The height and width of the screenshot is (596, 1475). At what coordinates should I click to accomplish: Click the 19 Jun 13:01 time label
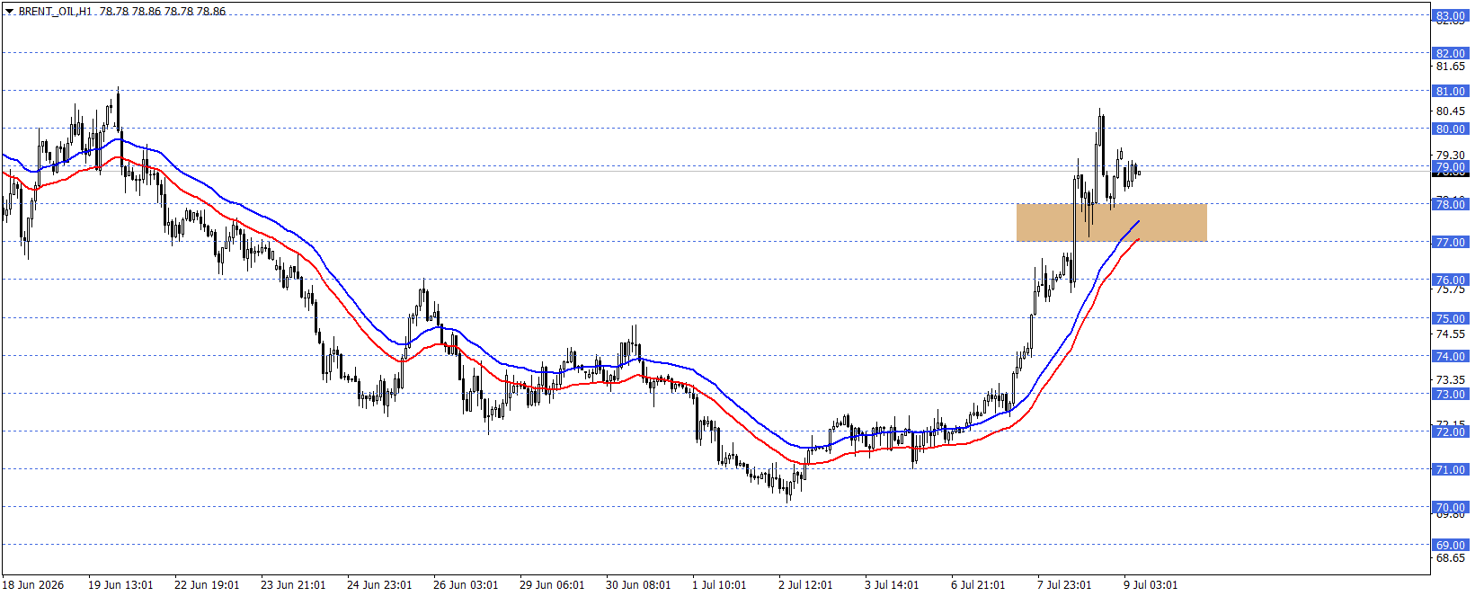[120, 584]
